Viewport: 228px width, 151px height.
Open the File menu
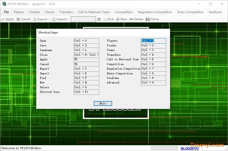pyautogui.click(x=6, y=12)
